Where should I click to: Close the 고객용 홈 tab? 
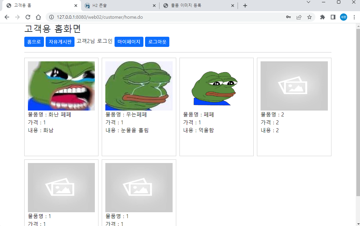click(x=76, y=6)
